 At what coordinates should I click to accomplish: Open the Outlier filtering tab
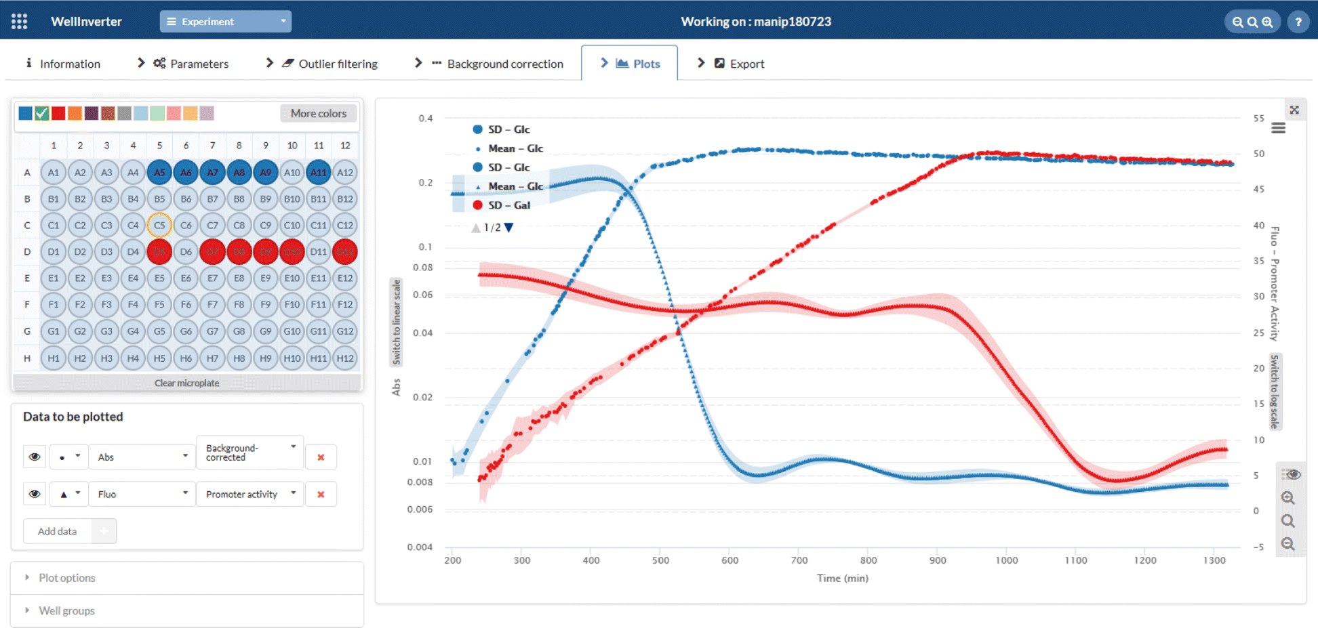[329, 64]
